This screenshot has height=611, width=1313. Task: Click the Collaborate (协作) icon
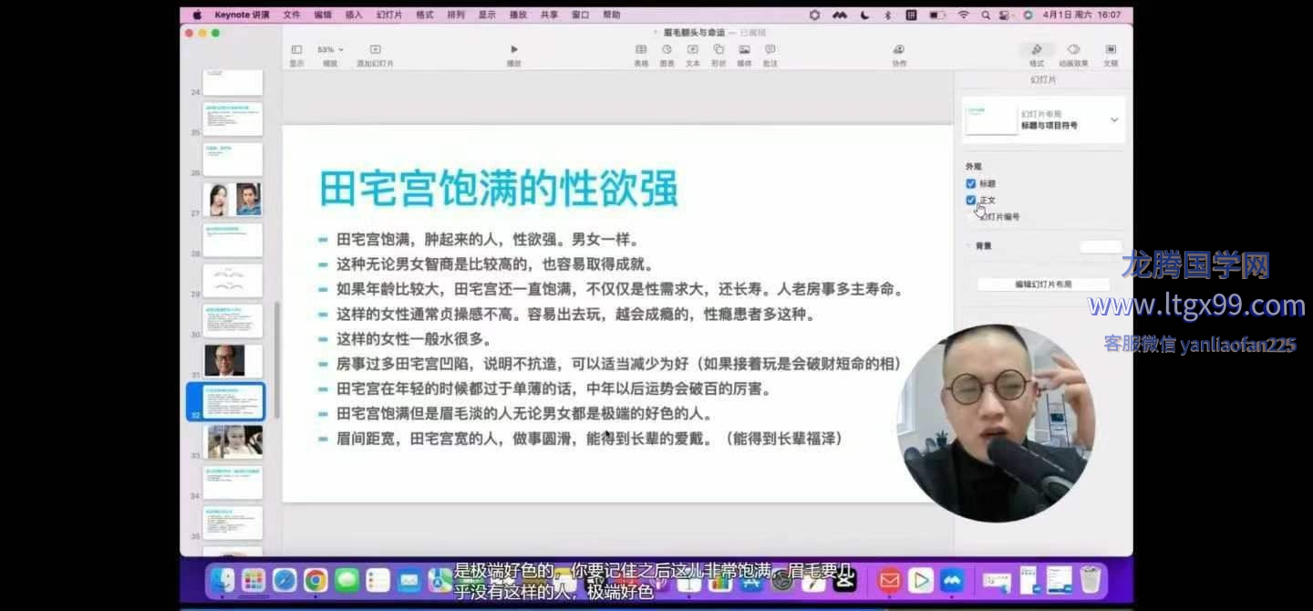(x=899, y=50)
